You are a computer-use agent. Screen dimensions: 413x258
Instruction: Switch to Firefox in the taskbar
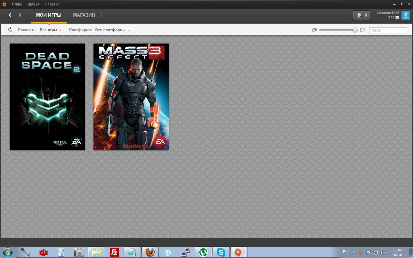[150, 252]
